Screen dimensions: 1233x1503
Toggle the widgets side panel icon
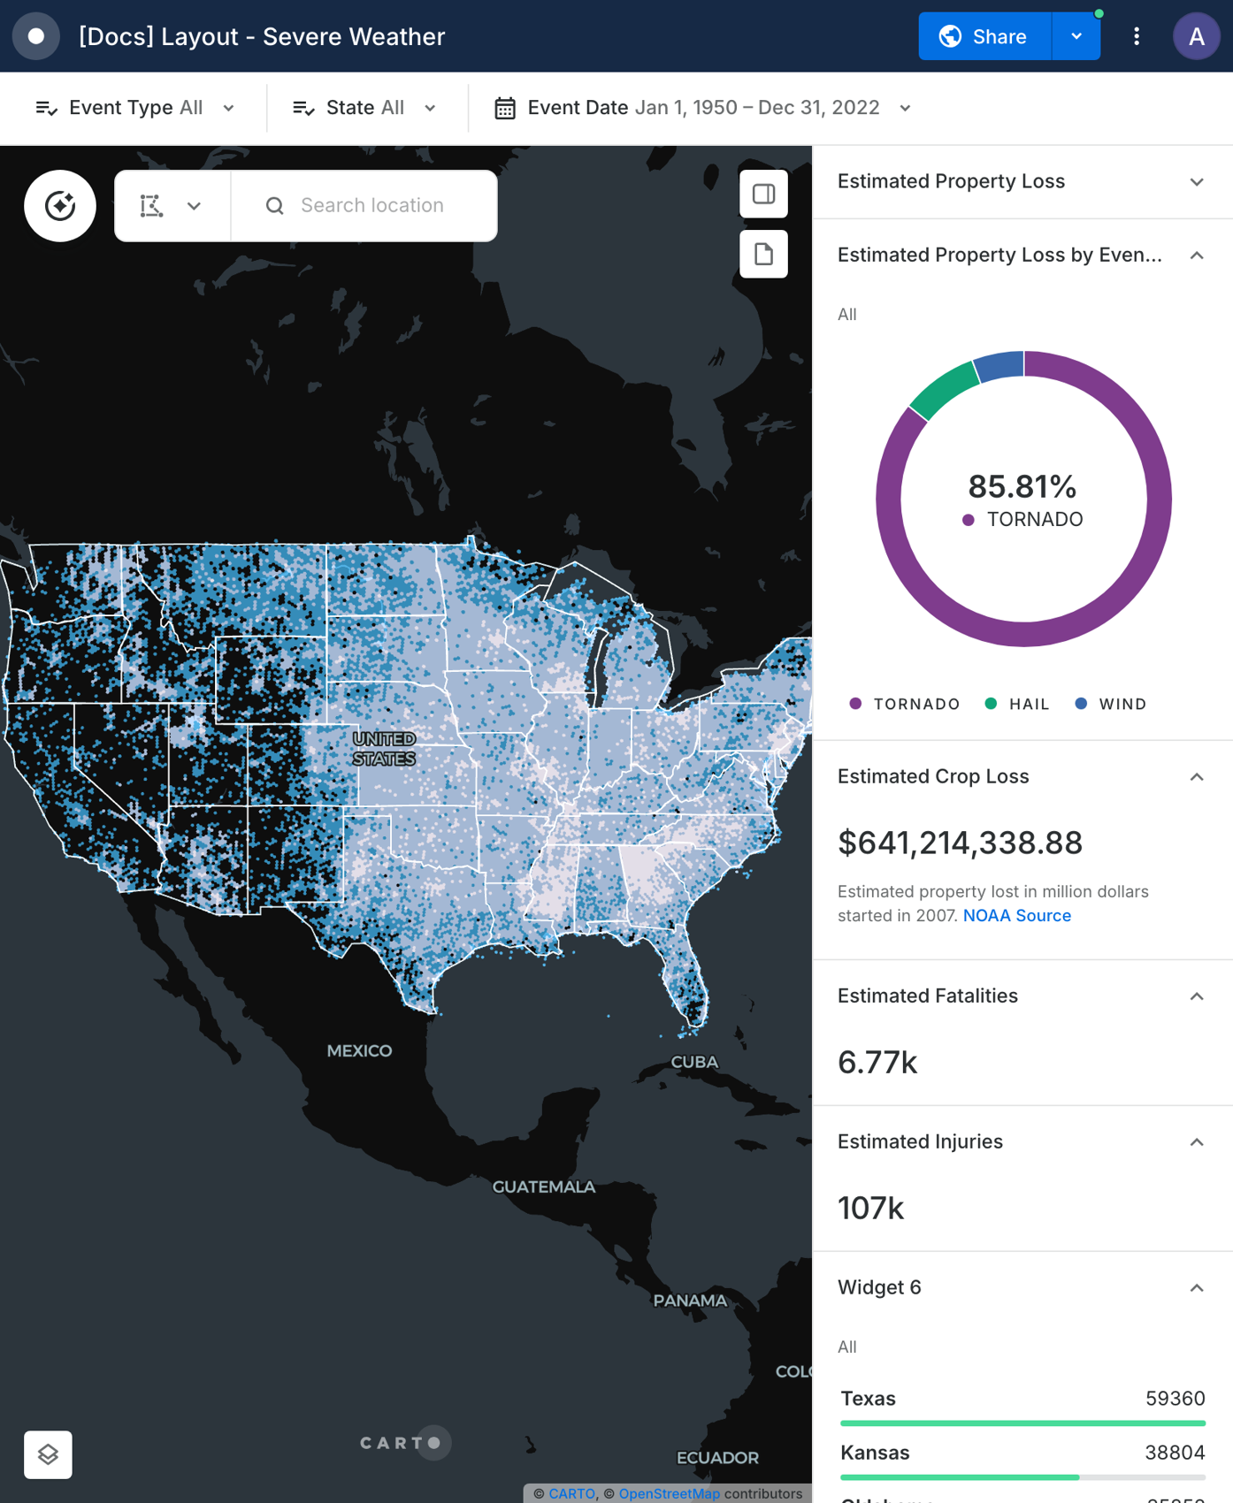click(x=763, y=194)
